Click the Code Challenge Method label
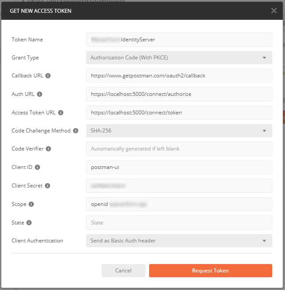The image size is (285, 290). coord(41,131)
